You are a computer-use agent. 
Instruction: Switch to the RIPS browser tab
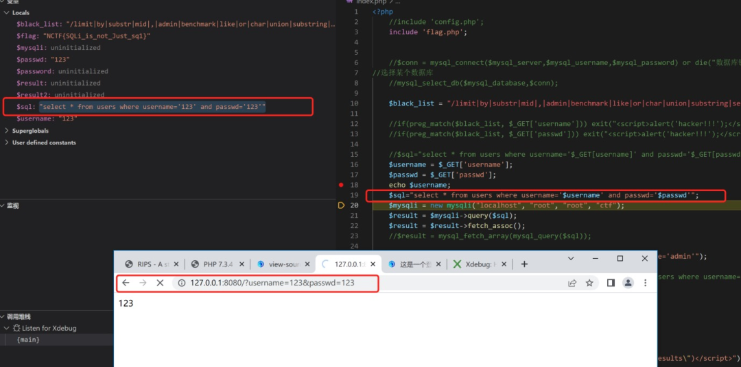[150, 264]
